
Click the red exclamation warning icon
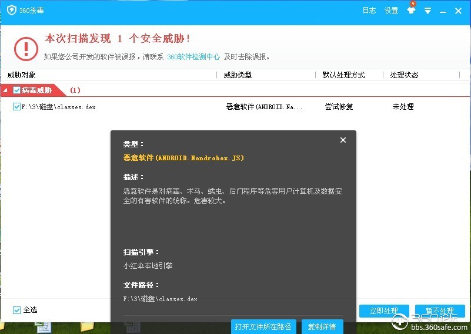[x=26, y=49]
